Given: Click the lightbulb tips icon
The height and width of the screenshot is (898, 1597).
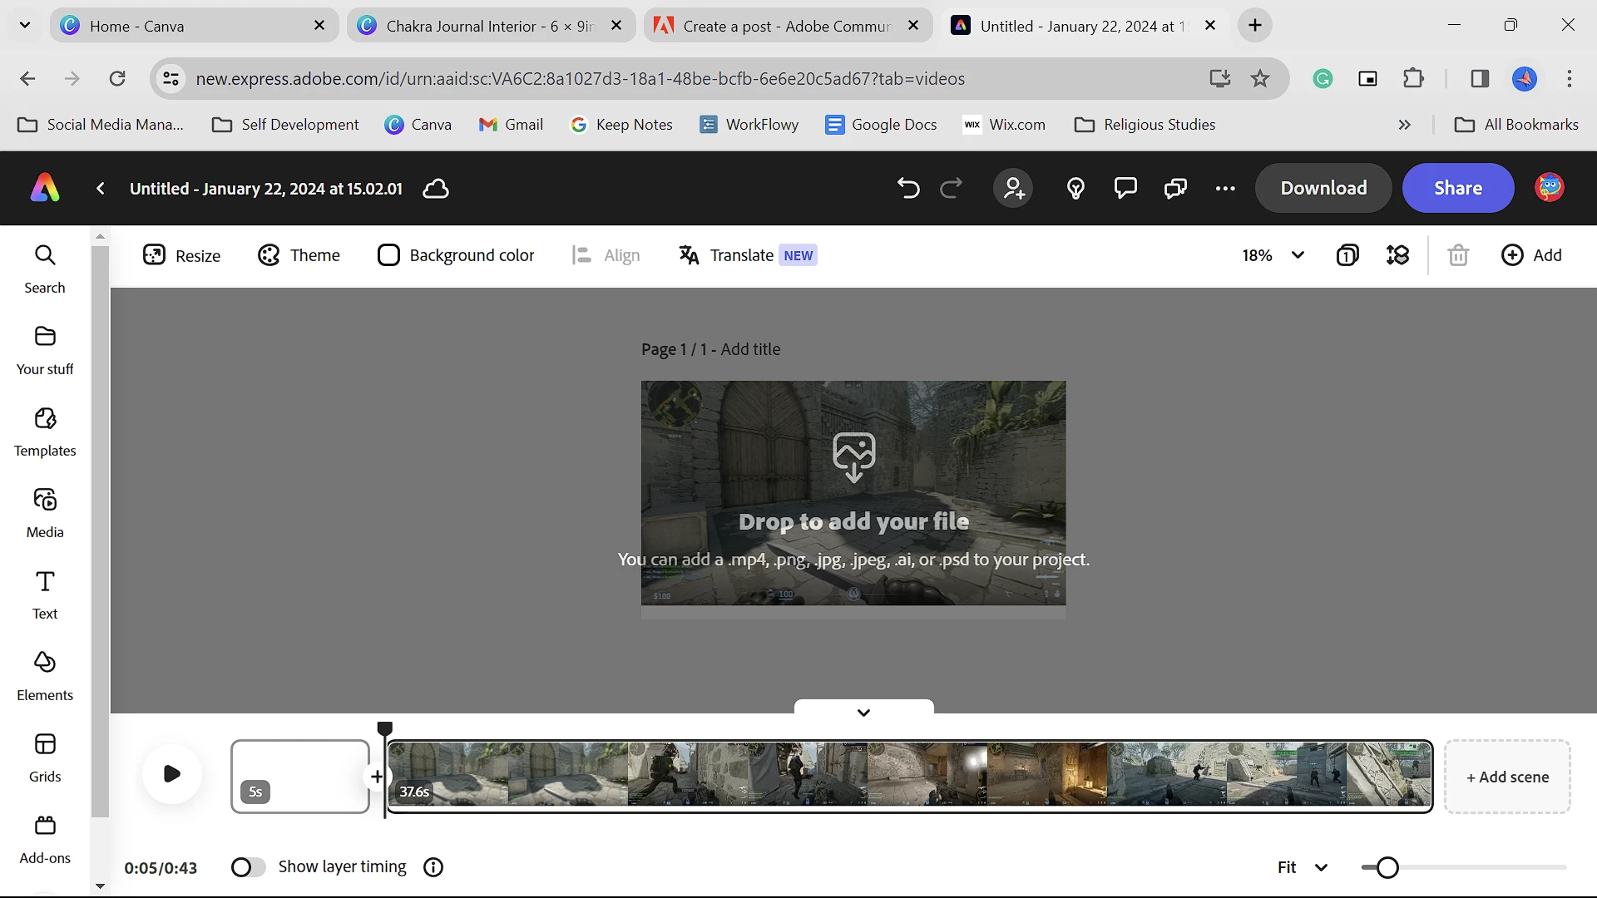Looking at the screenshot, I should click(1075, 189).
